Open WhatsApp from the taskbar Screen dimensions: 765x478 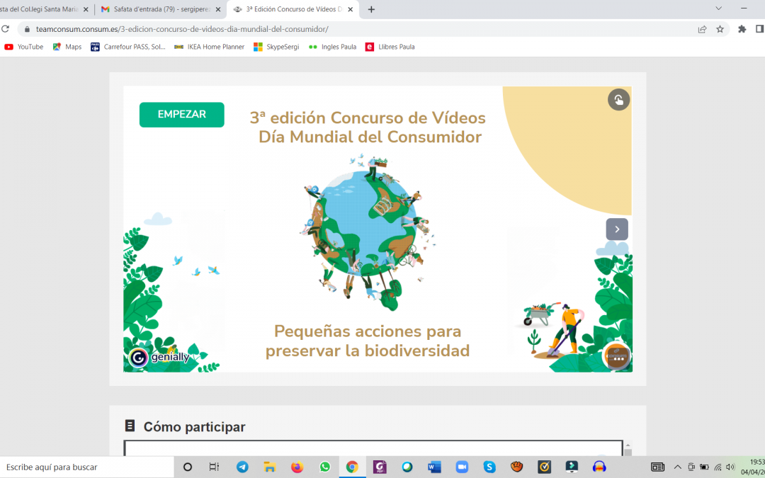(324, 467)
